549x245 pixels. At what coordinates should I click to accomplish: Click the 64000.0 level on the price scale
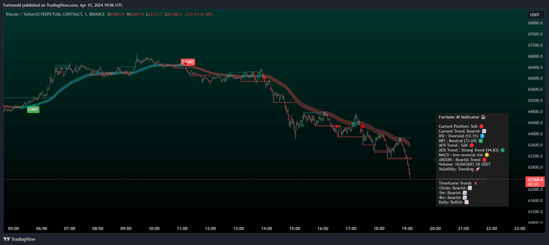(x=535, y=134)
